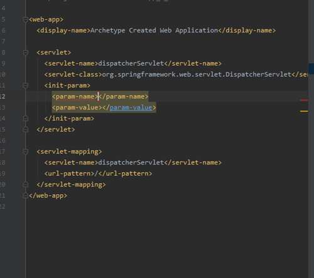Image resolution: width=314 pixels, height=278 pixels.
Task: Click the closing url-pattern tag
Action: click(125, 173)
